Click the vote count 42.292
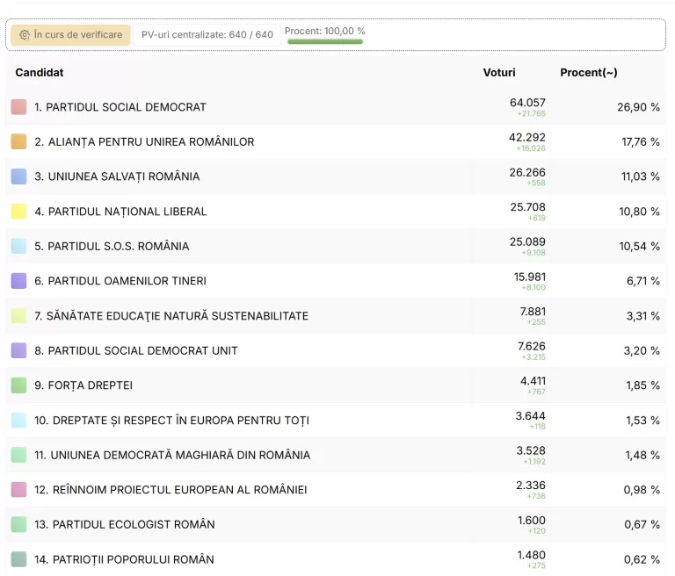The height and width of the screenshot is (576, 675). (527, 138)
